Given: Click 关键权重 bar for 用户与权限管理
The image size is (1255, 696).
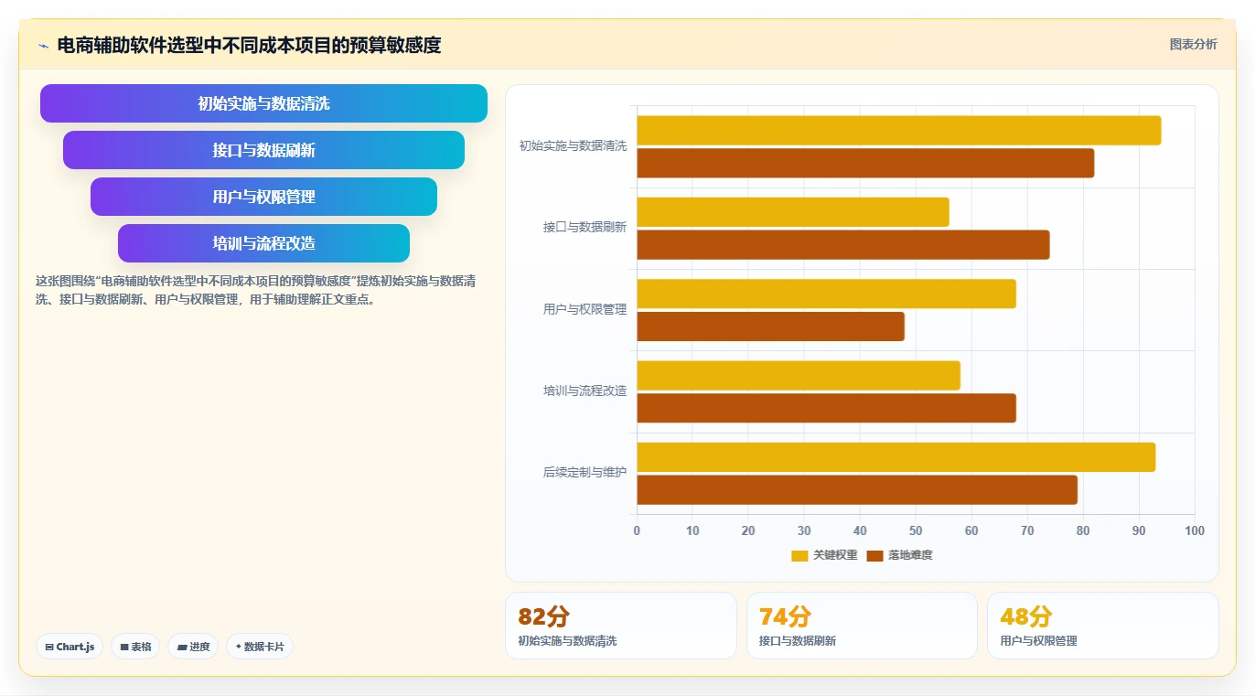Looking at the screenshot, I should [x=827, y=294].
